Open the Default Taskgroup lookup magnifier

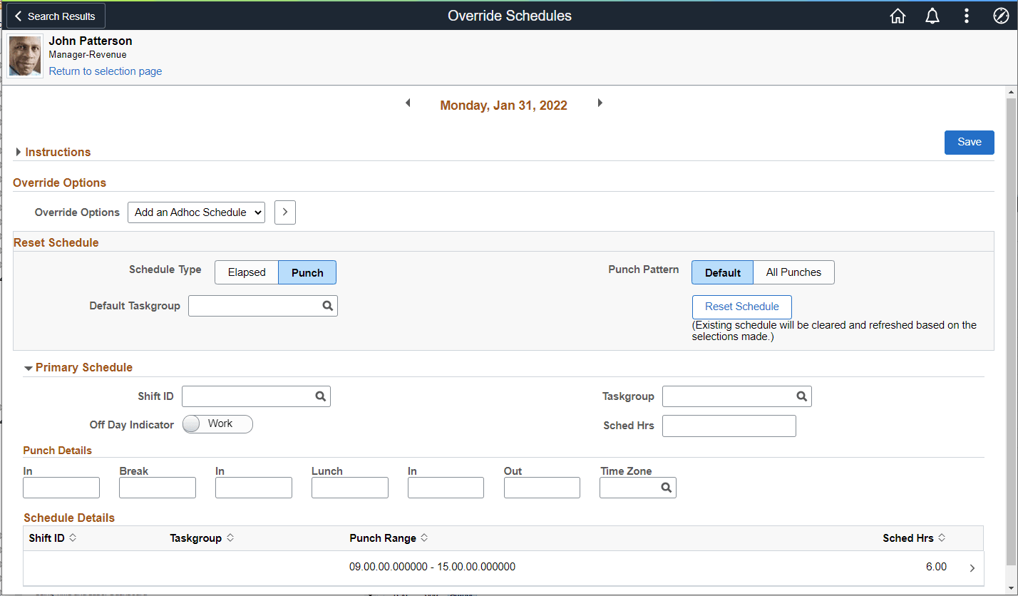(x=327, y=305)
